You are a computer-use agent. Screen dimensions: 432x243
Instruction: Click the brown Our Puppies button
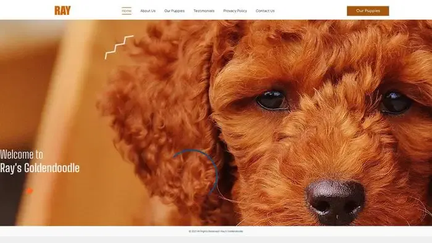click(368, 10)
